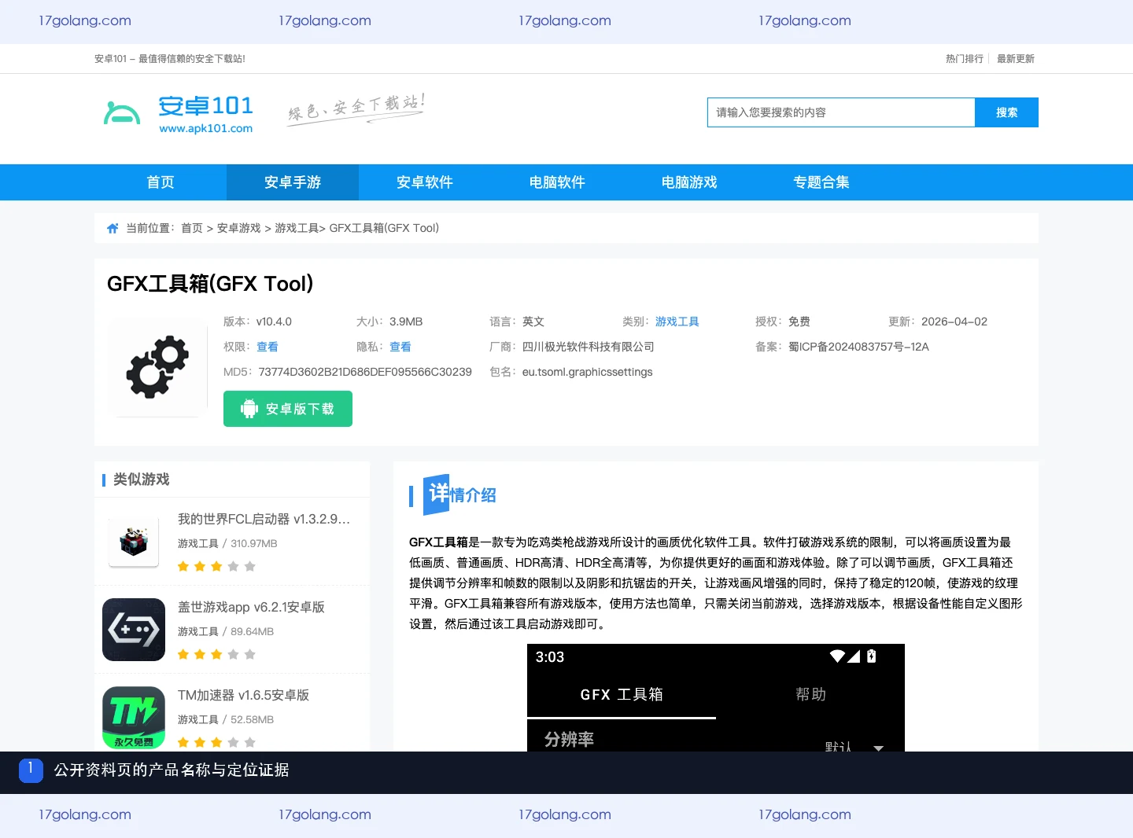The width and height of the screenshot is (1133, 838).
Task: Open 首页 navigation tab
Action: click(x=161, y=182)
